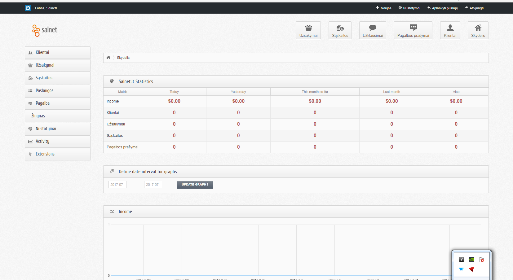Open the Užklausimai speech bubble shortcut
Viewport: 513px width, 280px height.
pos(373,30)
